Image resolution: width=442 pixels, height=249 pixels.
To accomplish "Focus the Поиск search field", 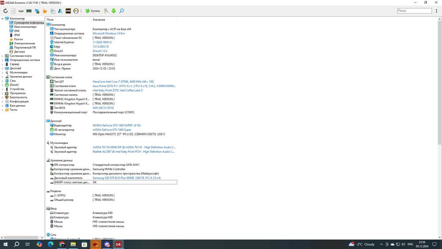I will point(415,11).
